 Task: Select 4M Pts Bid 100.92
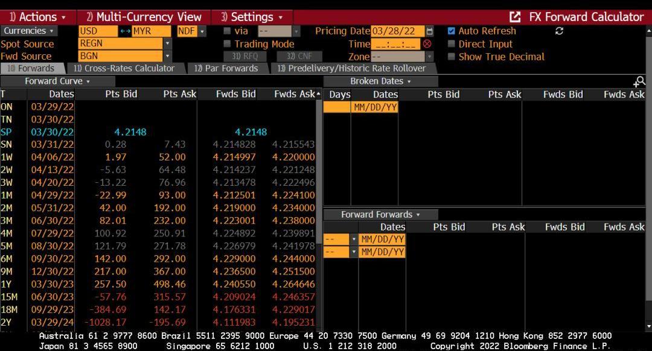coord(110,233)
